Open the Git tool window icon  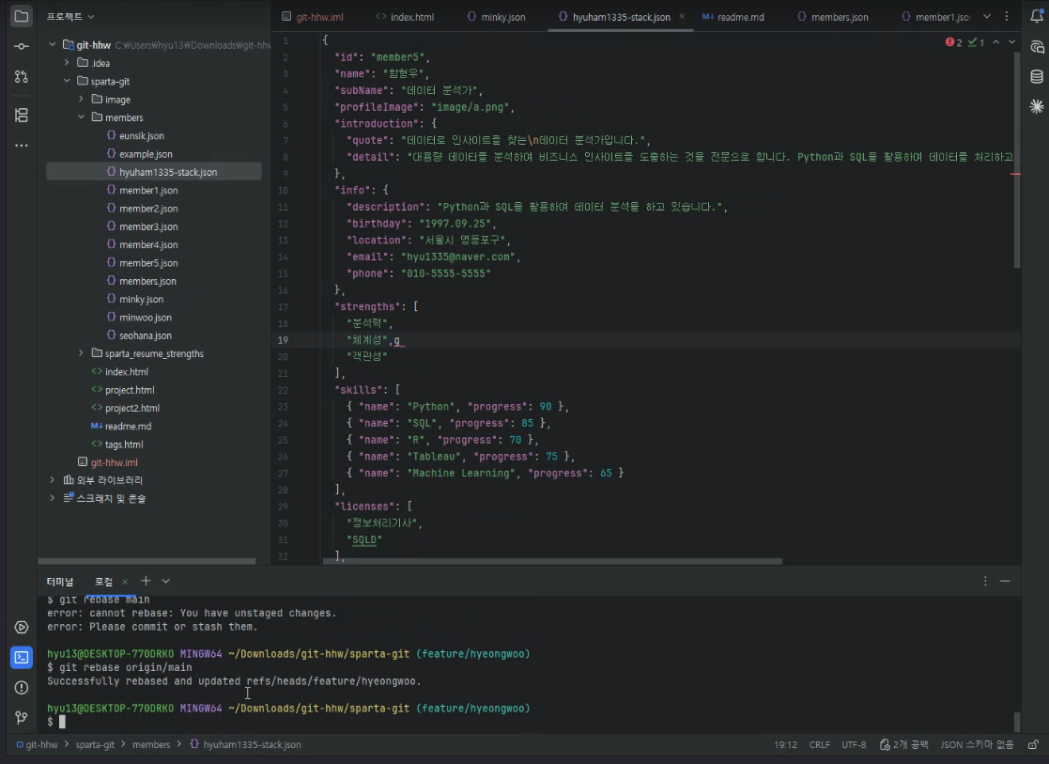pos(22,718)
